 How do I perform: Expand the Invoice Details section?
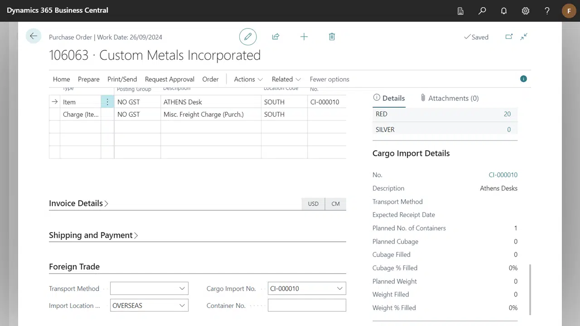[78, 203]
